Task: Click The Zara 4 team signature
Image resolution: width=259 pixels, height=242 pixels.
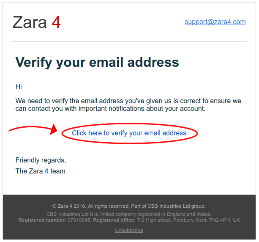Action: pos(41,171)
